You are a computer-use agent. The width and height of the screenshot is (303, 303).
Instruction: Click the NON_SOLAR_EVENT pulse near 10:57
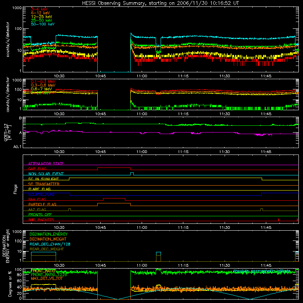(x=132, y=173)
